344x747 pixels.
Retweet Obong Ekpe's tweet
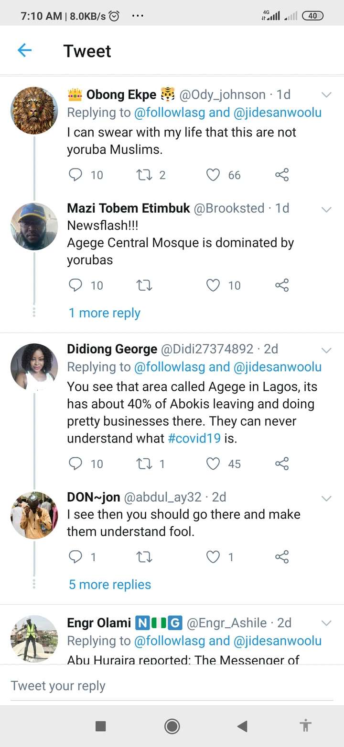(144, 175)
